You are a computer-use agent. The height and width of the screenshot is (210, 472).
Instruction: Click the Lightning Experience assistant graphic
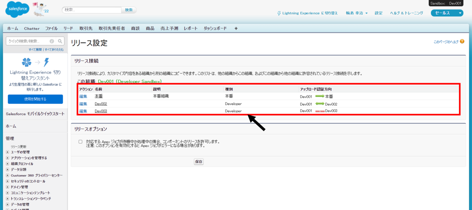pos(36,62)
